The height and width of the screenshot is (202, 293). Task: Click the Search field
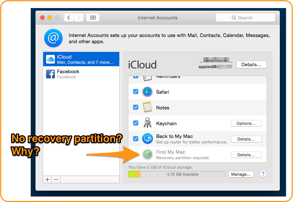click(x=245, y=18)
